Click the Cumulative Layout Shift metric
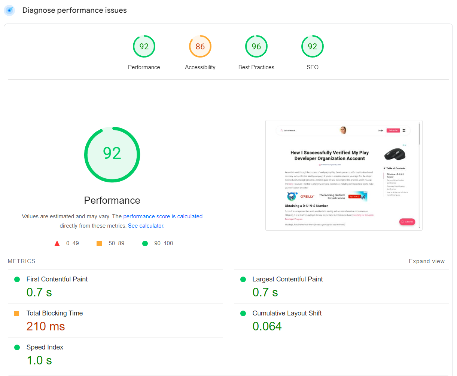This screenshot has height=376, width=457. pos(287,313)
